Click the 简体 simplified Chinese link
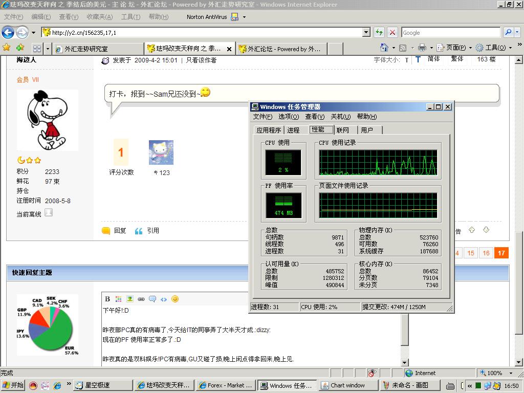 tap(433, 59)
